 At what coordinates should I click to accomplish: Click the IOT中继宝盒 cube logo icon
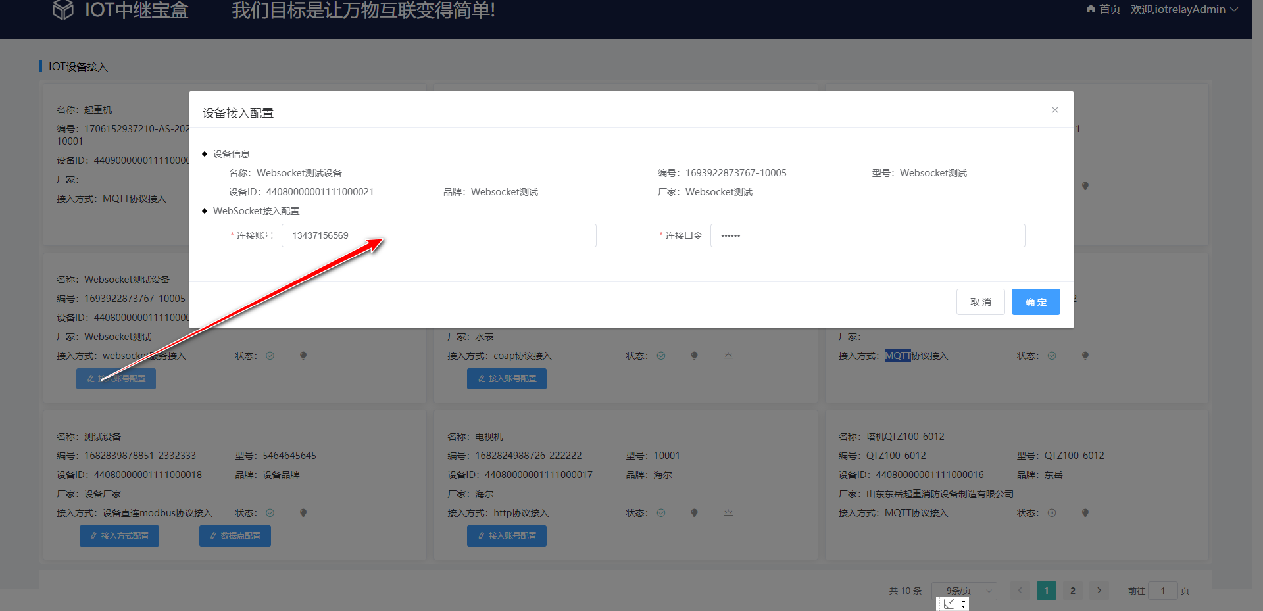pos(63,10)
